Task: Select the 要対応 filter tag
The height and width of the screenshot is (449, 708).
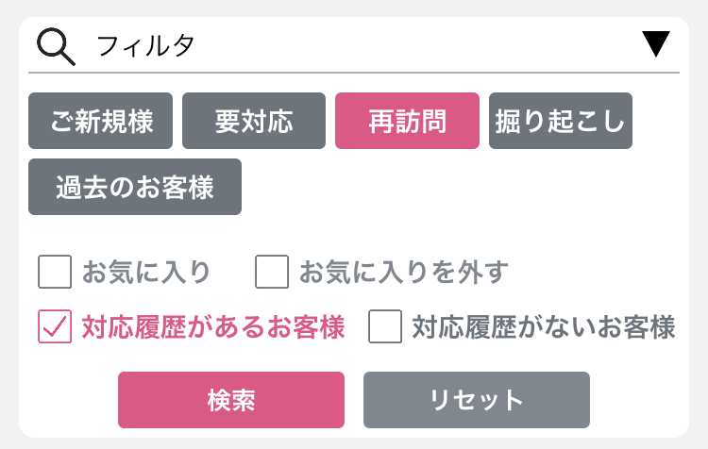Action: coord(254,121)
